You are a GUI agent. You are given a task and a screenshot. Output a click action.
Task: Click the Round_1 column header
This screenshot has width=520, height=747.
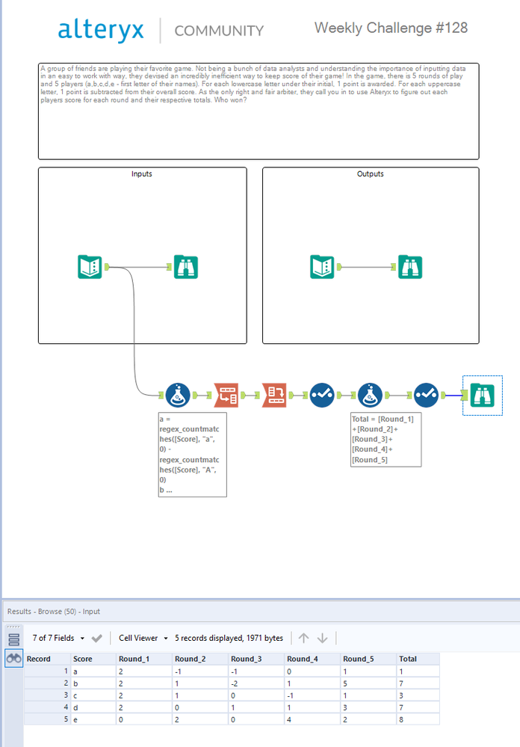click(x=144, y=659)
